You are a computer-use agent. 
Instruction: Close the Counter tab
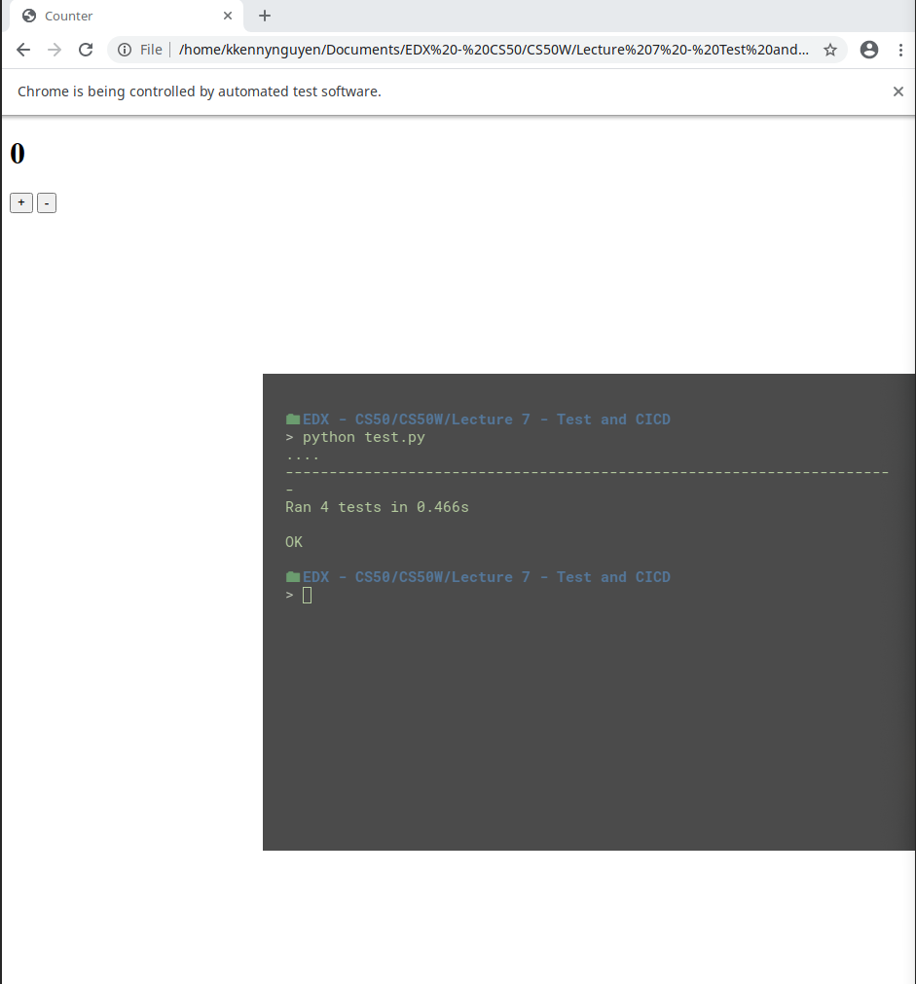point(228,16)
